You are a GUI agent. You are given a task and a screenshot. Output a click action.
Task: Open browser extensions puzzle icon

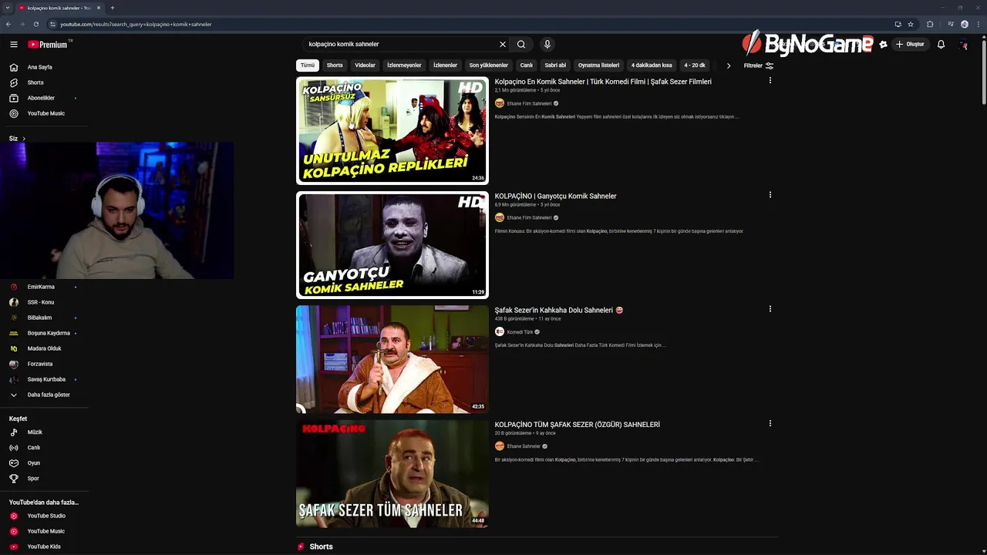pos(930,24)
